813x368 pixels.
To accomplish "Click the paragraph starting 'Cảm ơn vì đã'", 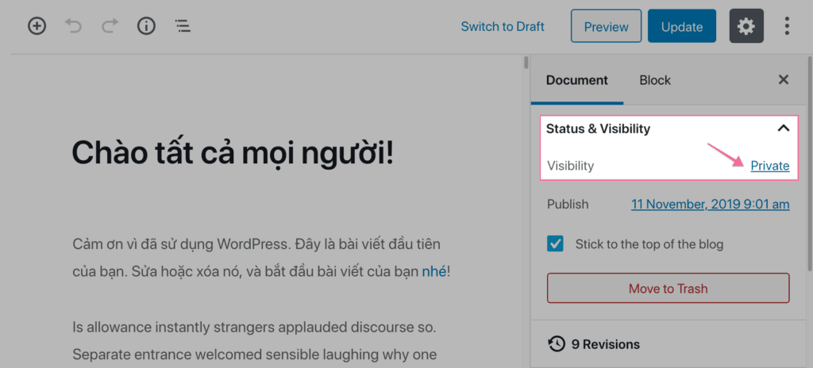I will point(262,258).
